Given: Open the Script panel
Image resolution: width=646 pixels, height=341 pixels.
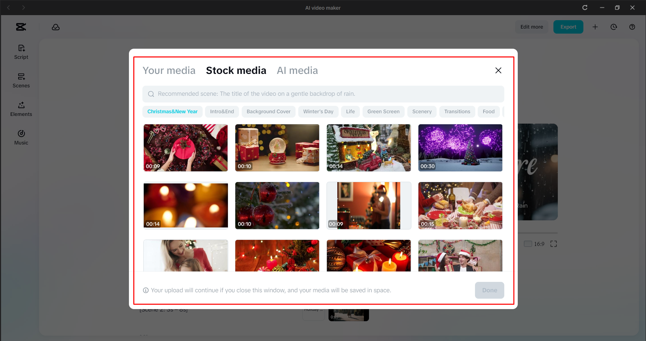Looking at the screenshot, I should (x=21, y=52).
